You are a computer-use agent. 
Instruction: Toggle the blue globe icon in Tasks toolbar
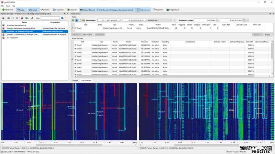(76, 21)
